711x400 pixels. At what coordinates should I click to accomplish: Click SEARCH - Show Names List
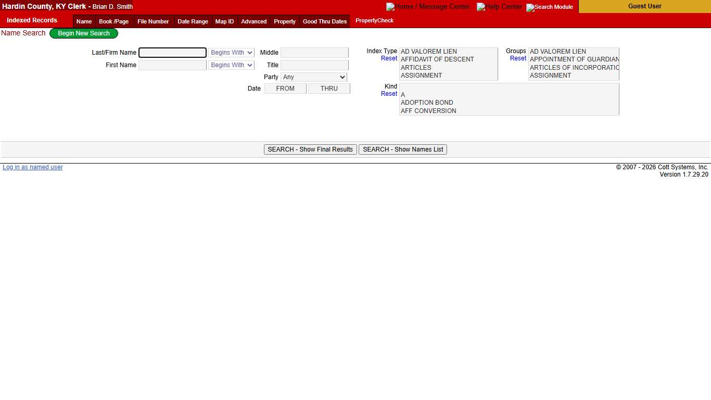(402, 149)
